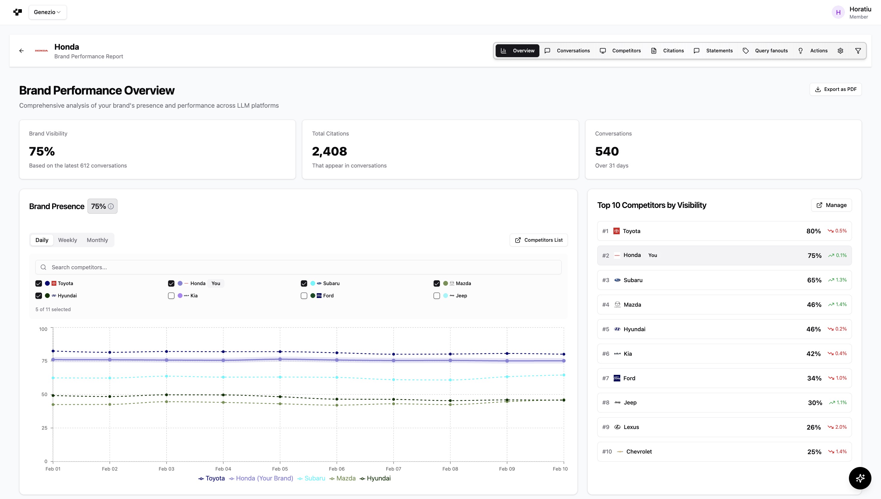881x499 pixels.
Task: Select the Weekly view toggle
Action: coord(67,240)
